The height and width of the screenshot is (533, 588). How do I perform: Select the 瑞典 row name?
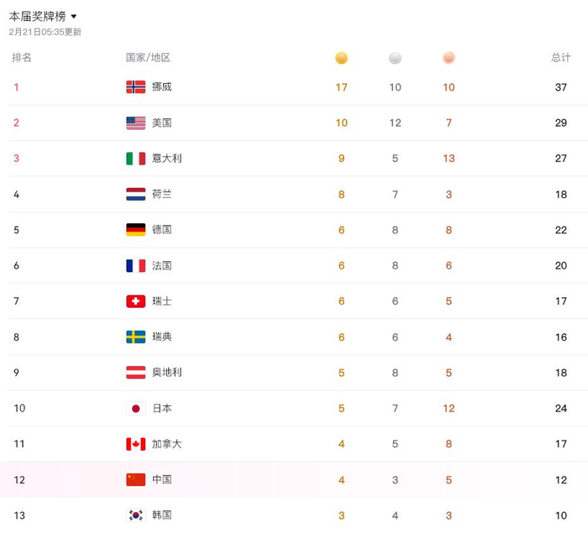tap(162, 337)
